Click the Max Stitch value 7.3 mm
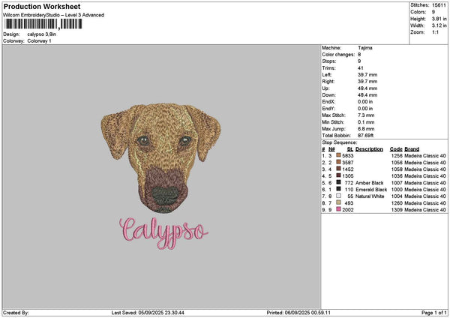Image resolution: width=450 pixels, height=318 pixels. (366, 115)
